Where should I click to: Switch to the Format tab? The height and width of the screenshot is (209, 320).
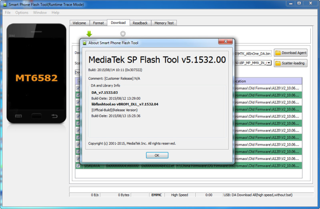[98, 23]
